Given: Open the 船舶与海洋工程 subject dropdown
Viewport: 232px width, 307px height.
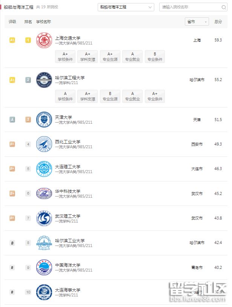Looking at the screenshot, I should click(x=126, y=7).
